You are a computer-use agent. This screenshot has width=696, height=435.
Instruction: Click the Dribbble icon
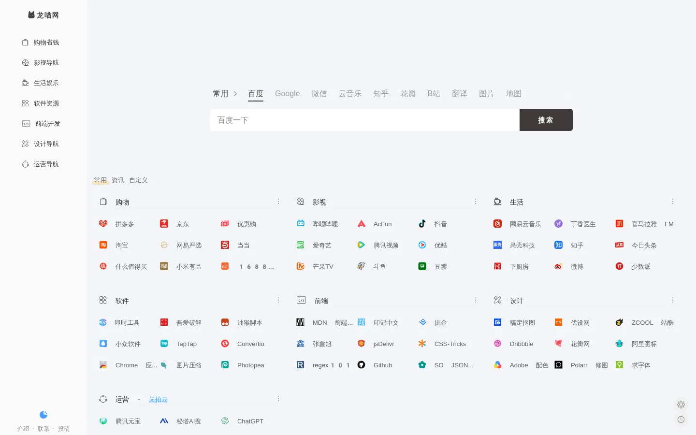[x=497, y=344]
